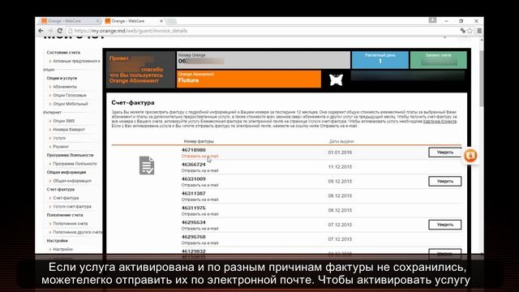Click the date 11.12.2015

click(340, 167)
